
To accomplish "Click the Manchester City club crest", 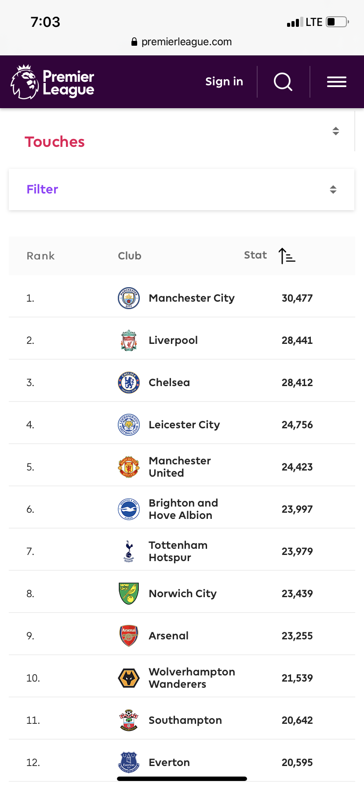I will 129,298.
